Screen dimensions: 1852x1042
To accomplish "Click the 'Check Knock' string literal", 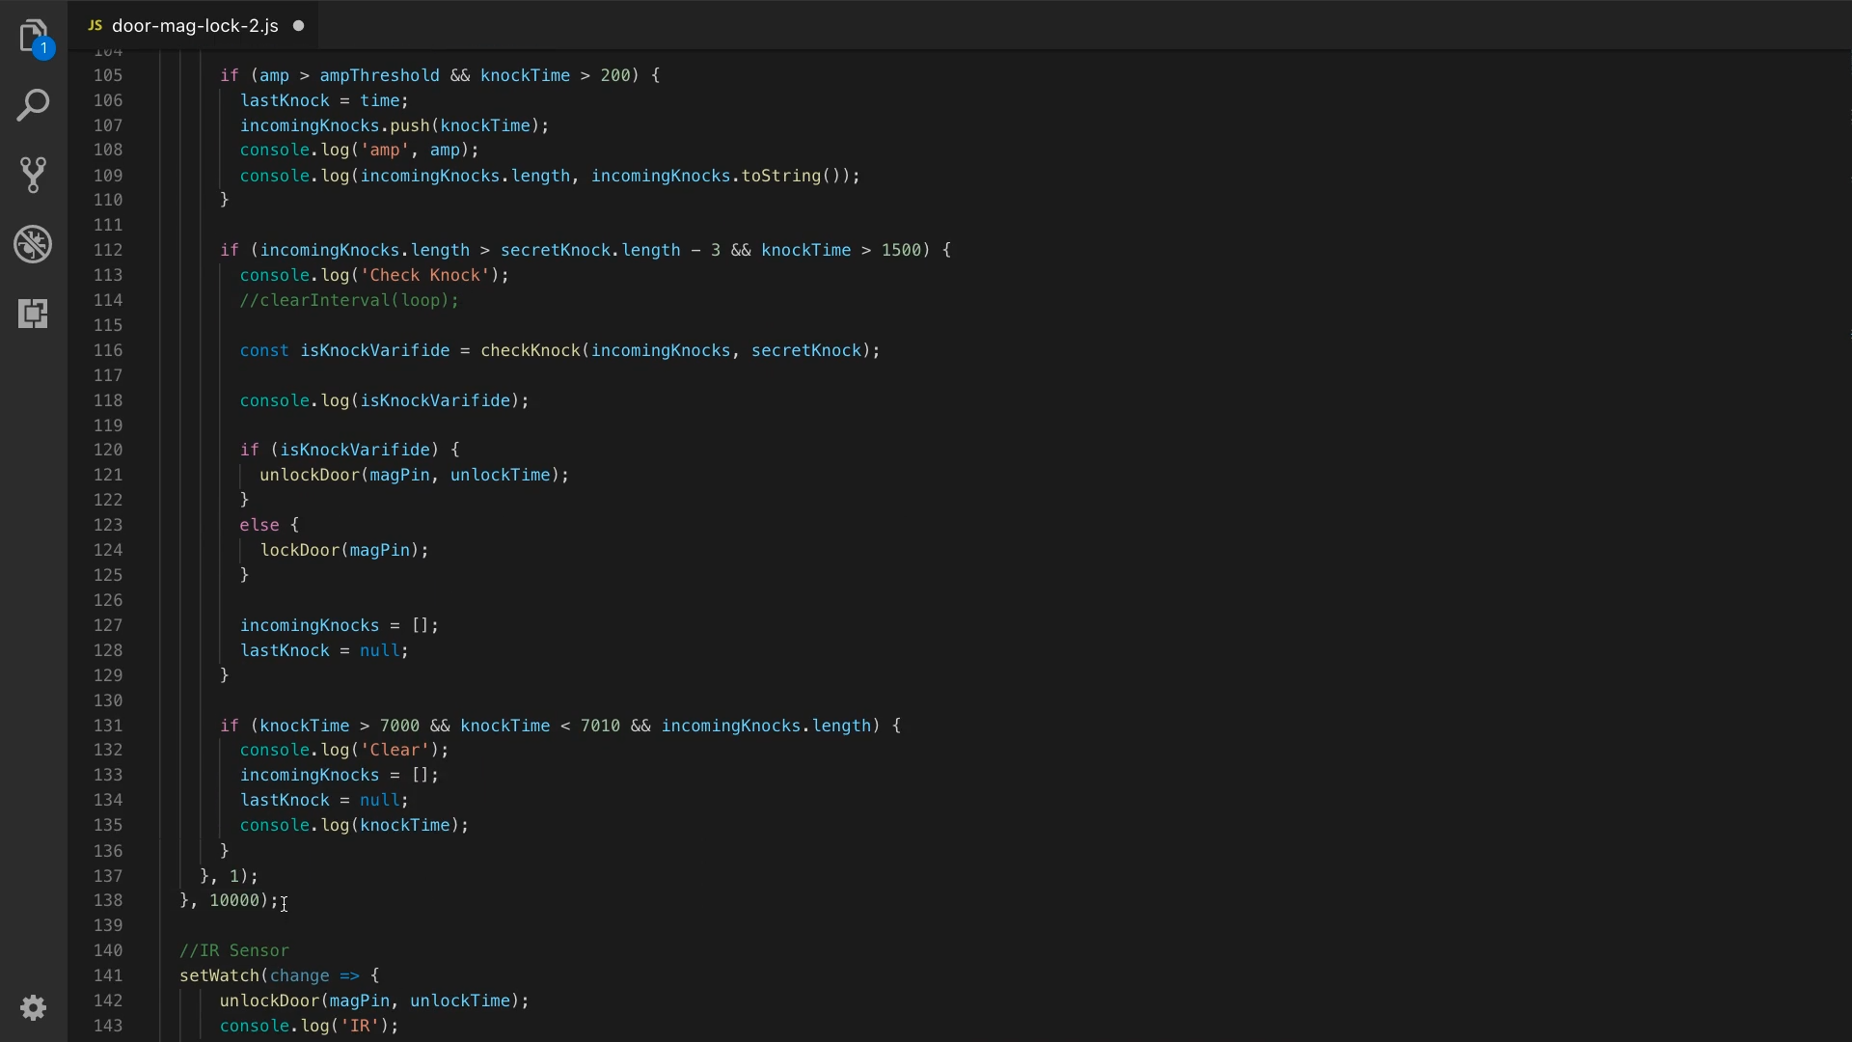I will click(424, 275).
